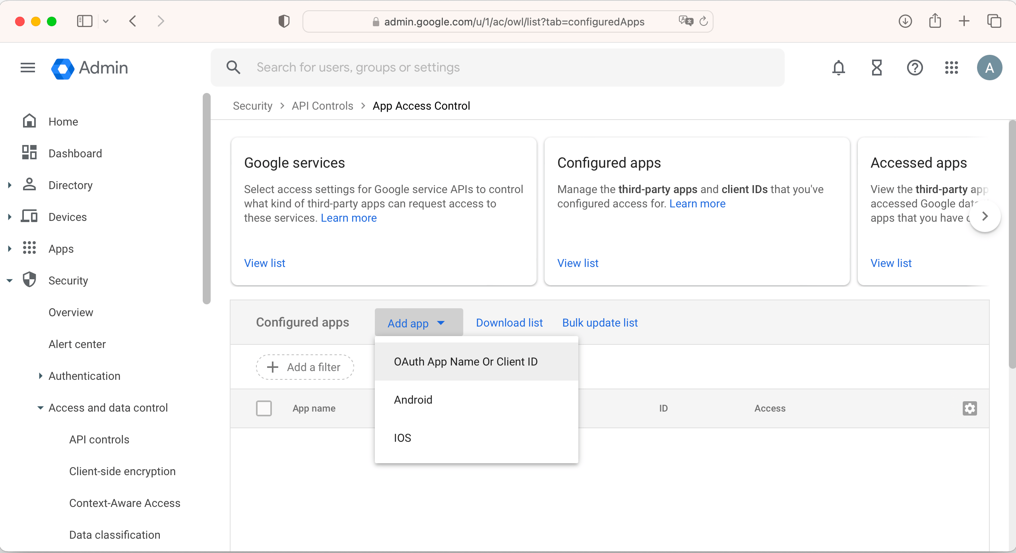Viewport: 1016px width, 553px height.
Task: Expand the Directory section
Action: click(x=10, y=185)
